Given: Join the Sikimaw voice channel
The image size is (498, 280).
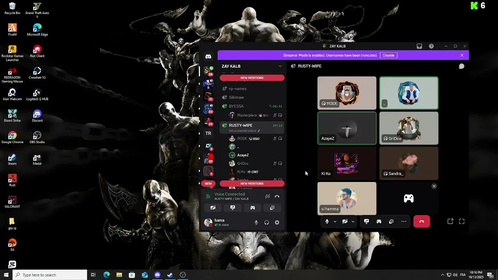Looking at the screenshot, I should click(252, 97).
